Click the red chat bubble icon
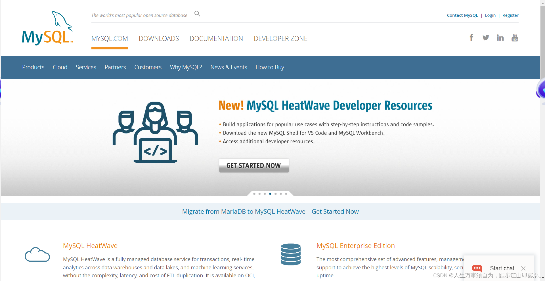 [x=477, y=269]
